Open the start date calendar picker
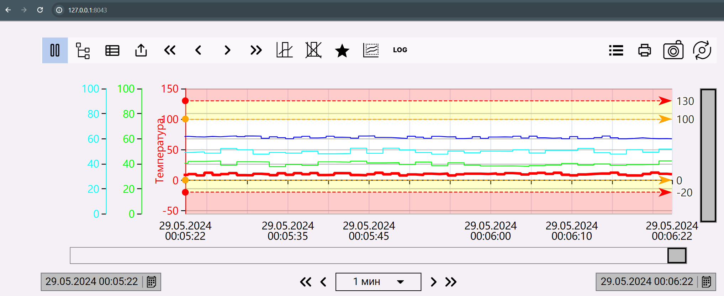 (x=152, y=282)
